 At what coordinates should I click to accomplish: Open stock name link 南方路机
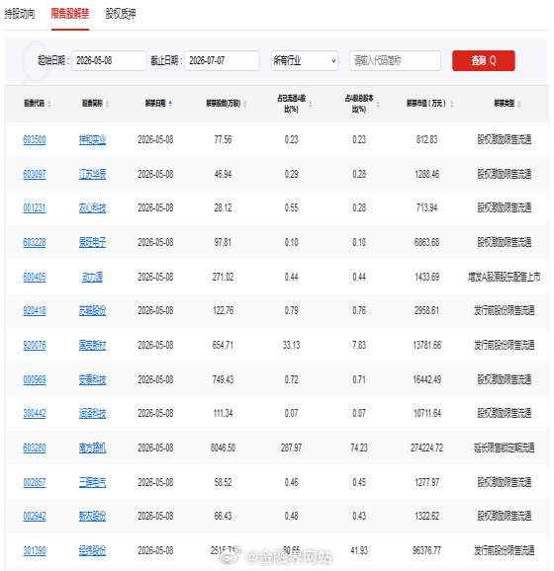[93, 448]
